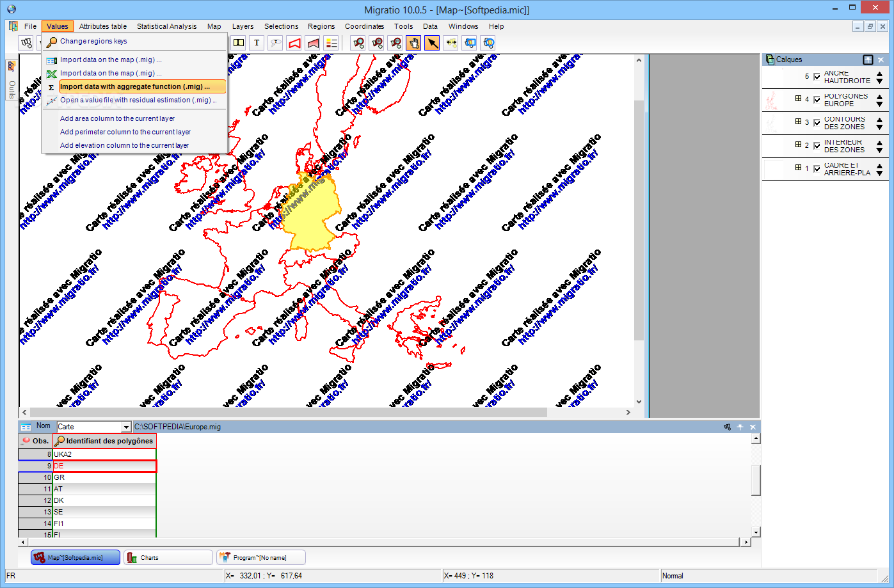Image resolution: width=894 pixels, height=588 pixels.
Task: Click the first magnifier zoom icon
Action: click(x=358, y=43)
